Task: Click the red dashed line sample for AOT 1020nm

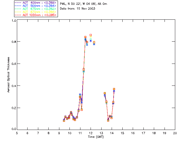Action: 18,15
